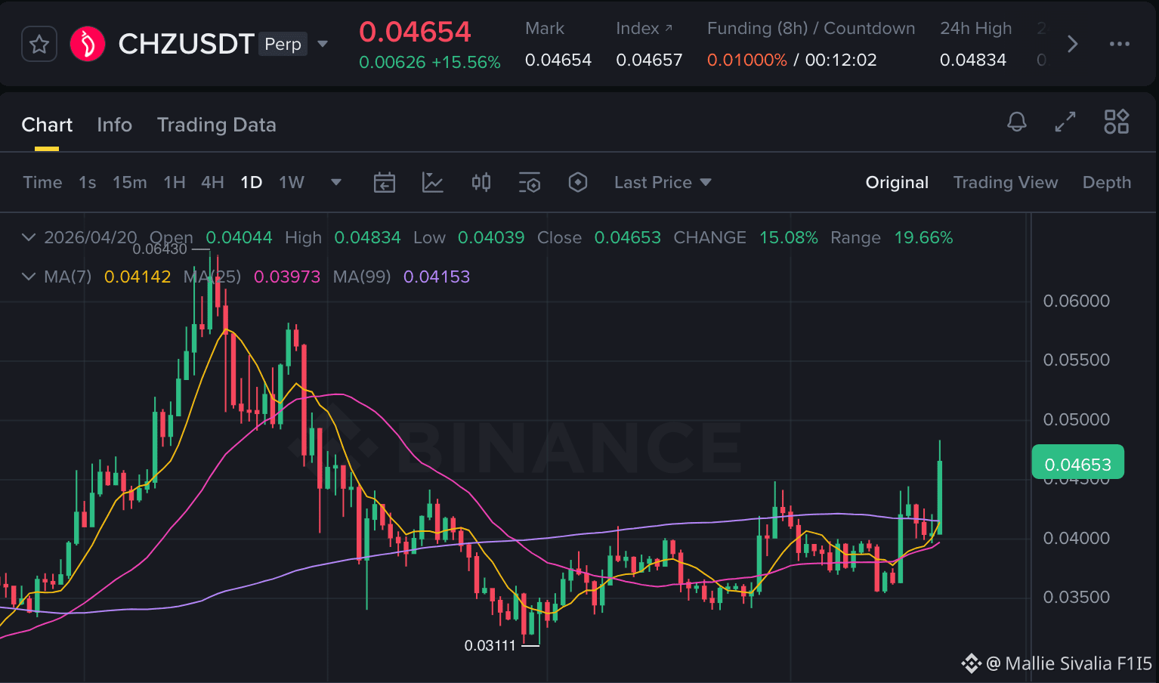The width and height of the screenshot is (1159, 683).
Task: Click the funding countdown timer 00:12:02
Action: 841,60
